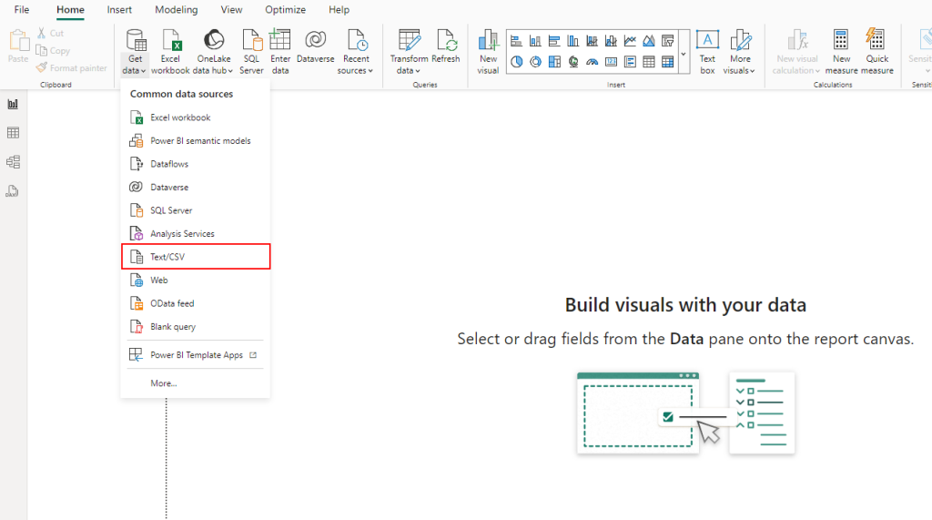Image resolution: width=932 pixels, height=520 pixels.
Task: Insert a stacked column chart visual
Action: (x=535, y=41)
